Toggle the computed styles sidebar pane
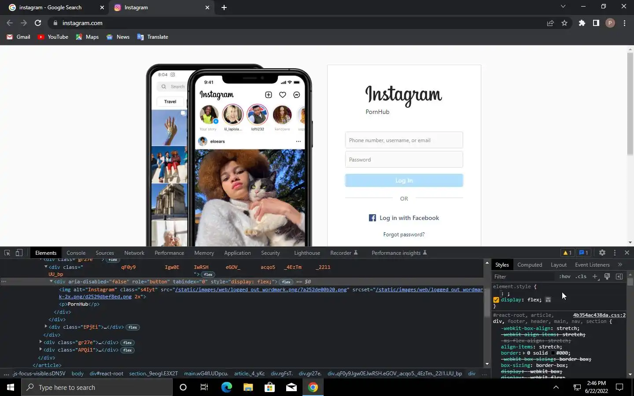 [619, 276]
